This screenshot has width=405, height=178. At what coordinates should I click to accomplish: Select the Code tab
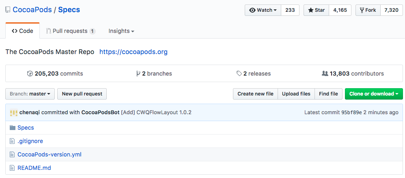(22, 31)
